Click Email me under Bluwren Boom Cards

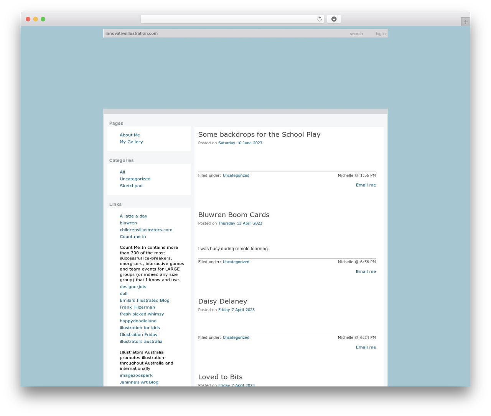pos(366,272)
